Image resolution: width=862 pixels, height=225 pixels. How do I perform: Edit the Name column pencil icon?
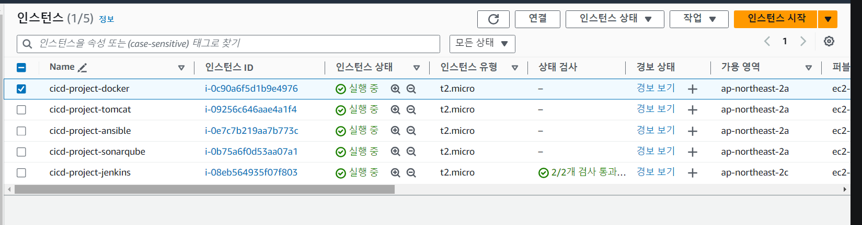[x=82, y=68]
